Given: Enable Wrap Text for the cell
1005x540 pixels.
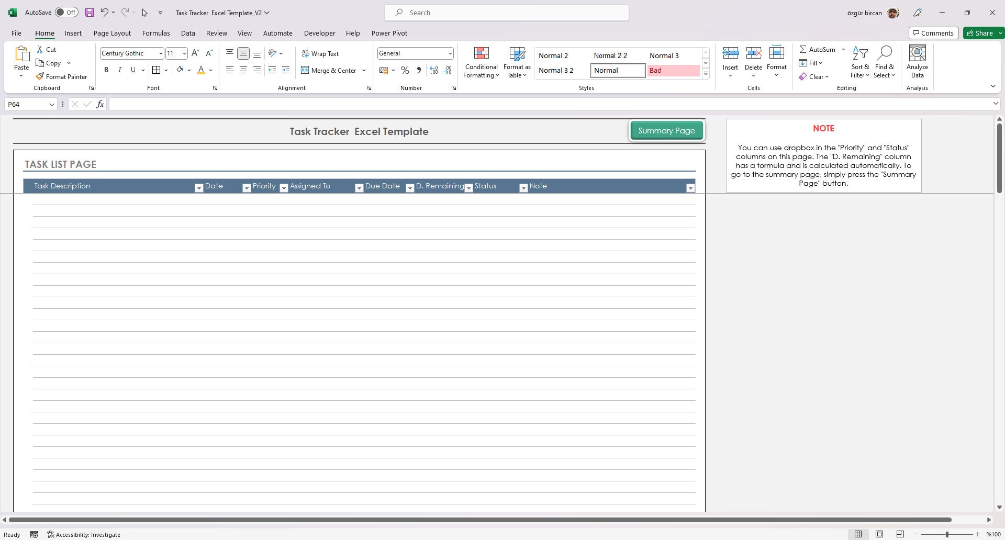Looking at the screenshot, I should click(320, 53).
